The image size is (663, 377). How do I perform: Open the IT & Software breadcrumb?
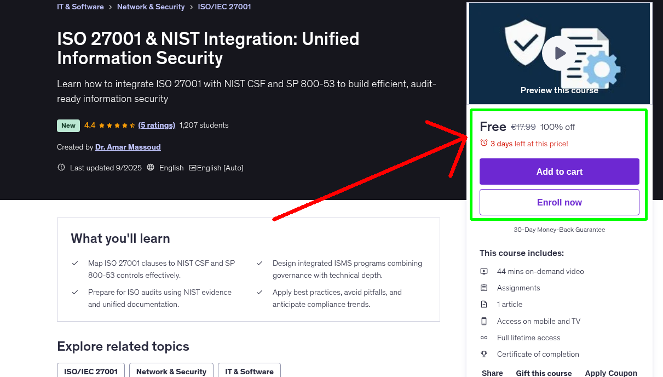tap(80, 7)
